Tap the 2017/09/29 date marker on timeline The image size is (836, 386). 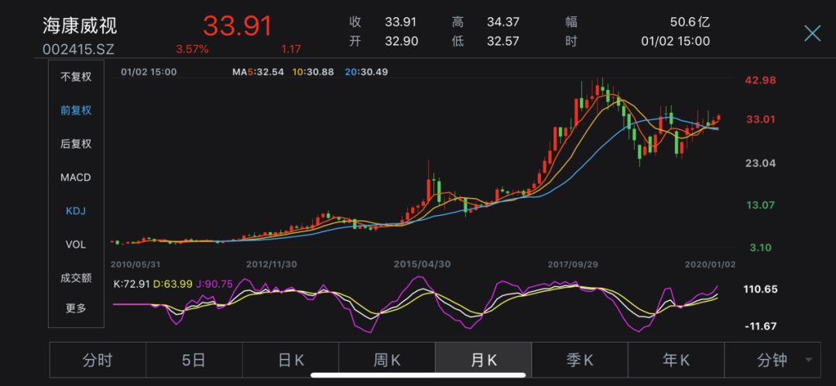573,264
